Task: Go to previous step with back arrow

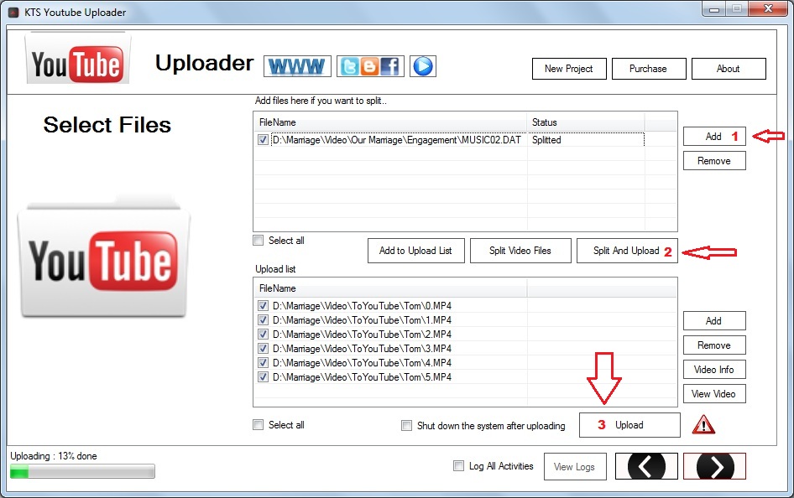Action: (x=646, y=466)
